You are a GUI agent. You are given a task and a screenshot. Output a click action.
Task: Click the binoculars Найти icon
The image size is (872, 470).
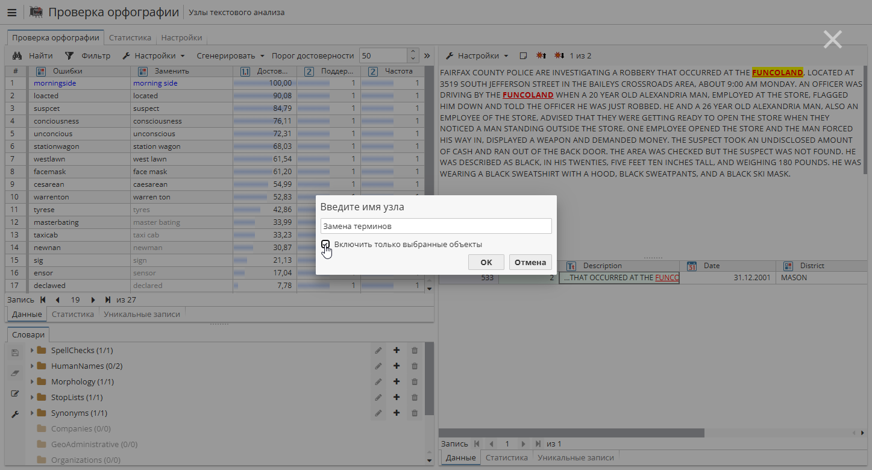pyautogui.click(x=17, y=55)
